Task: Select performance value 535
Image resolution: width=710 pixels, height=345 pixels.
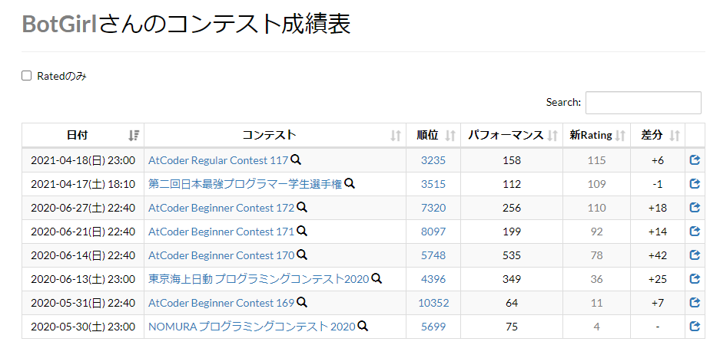Action: click(512, 255)
